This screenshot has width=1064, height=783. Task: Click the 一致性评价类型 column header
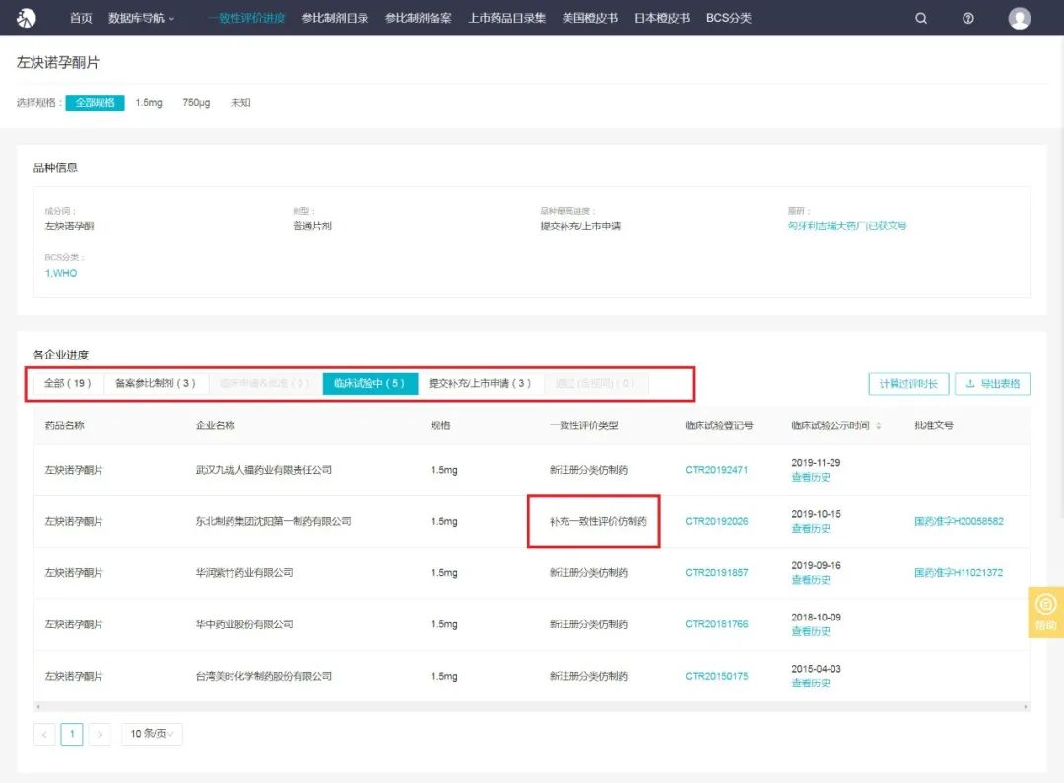click(583, 425)
